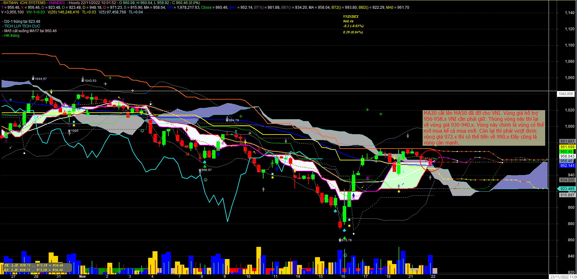Select the 873.78 bottom marker icon
This screenshot has height=279, width=577.
(340, 240)
